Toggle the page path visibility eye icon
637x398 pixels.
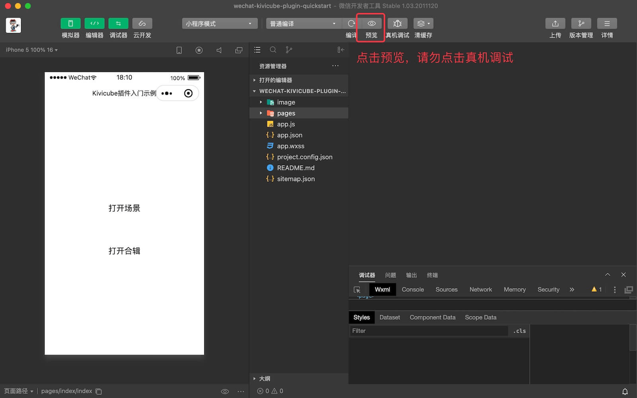click(x=225, y=391)
